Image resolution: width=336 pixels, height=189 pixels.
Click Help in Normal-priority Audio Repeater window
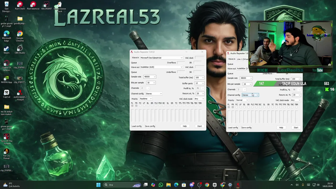click(x=281, y=128)
